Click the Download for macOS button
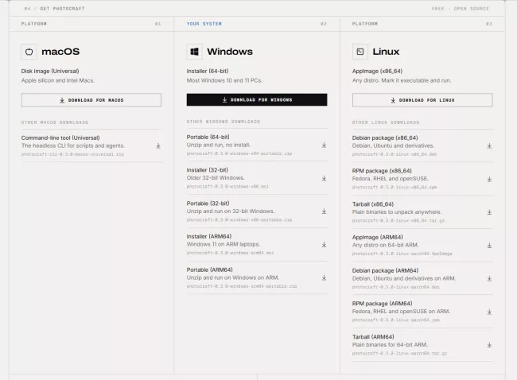The width and height of the screenshot is (517, 380). (x=91, y=100)
